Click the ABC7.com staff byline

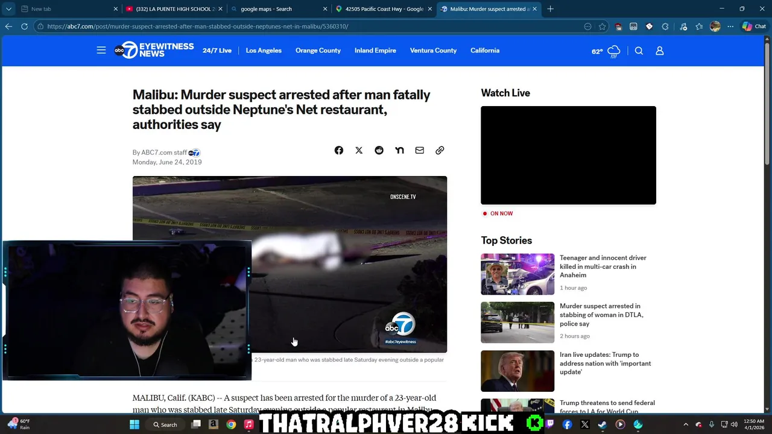coord(164,153)
